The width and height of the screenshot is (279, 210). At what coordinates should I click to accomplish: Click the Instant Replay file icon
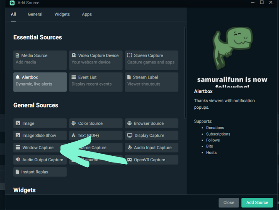(x=18, y=172)
